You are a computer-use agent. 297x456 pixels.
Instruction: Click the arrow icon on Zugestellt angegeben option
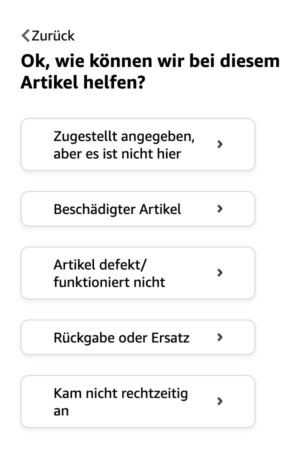[220, 144]
